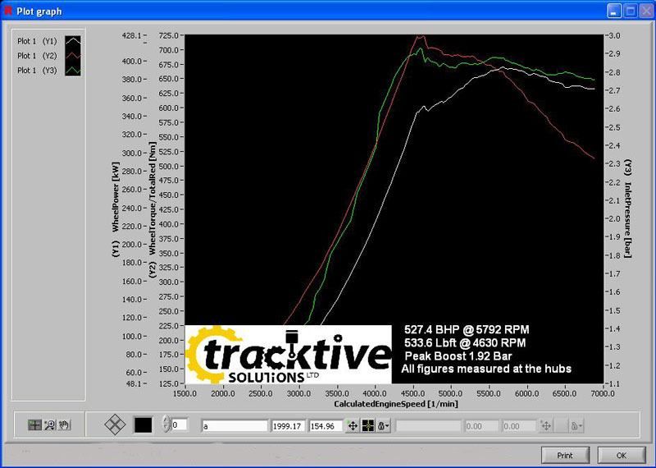Click the Plot 1 (Y2) red line legend swatch
This screenshot has height=468, width=656.
[73, 56]
